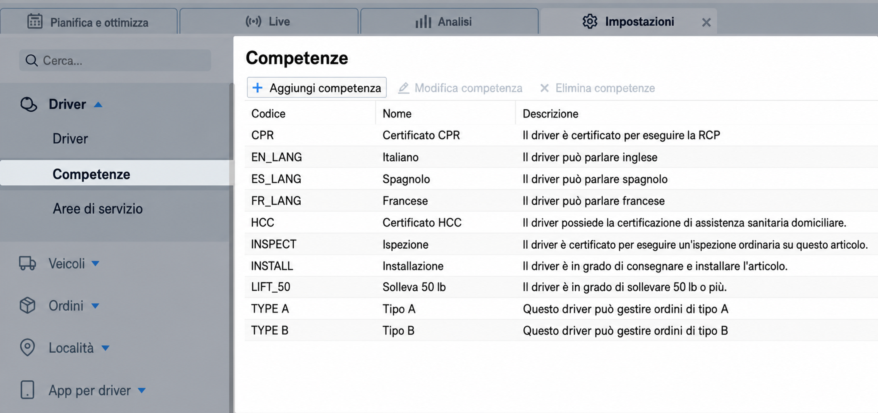Viewport: 878px width, 413px height.
Task: Collapse the Driver section arrow
Action: [98, 104]
